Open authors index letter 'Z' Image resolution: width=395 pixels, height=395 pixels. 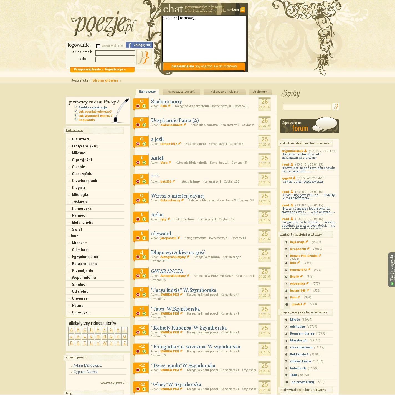coord(125,343)
